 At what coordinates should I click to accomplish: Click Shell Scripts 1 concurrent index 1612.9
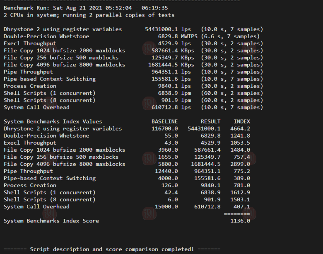(x=240, y=193)
